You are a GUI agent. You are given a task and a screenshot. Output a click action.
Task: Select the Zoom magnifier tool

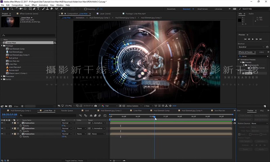pos(12,9)
